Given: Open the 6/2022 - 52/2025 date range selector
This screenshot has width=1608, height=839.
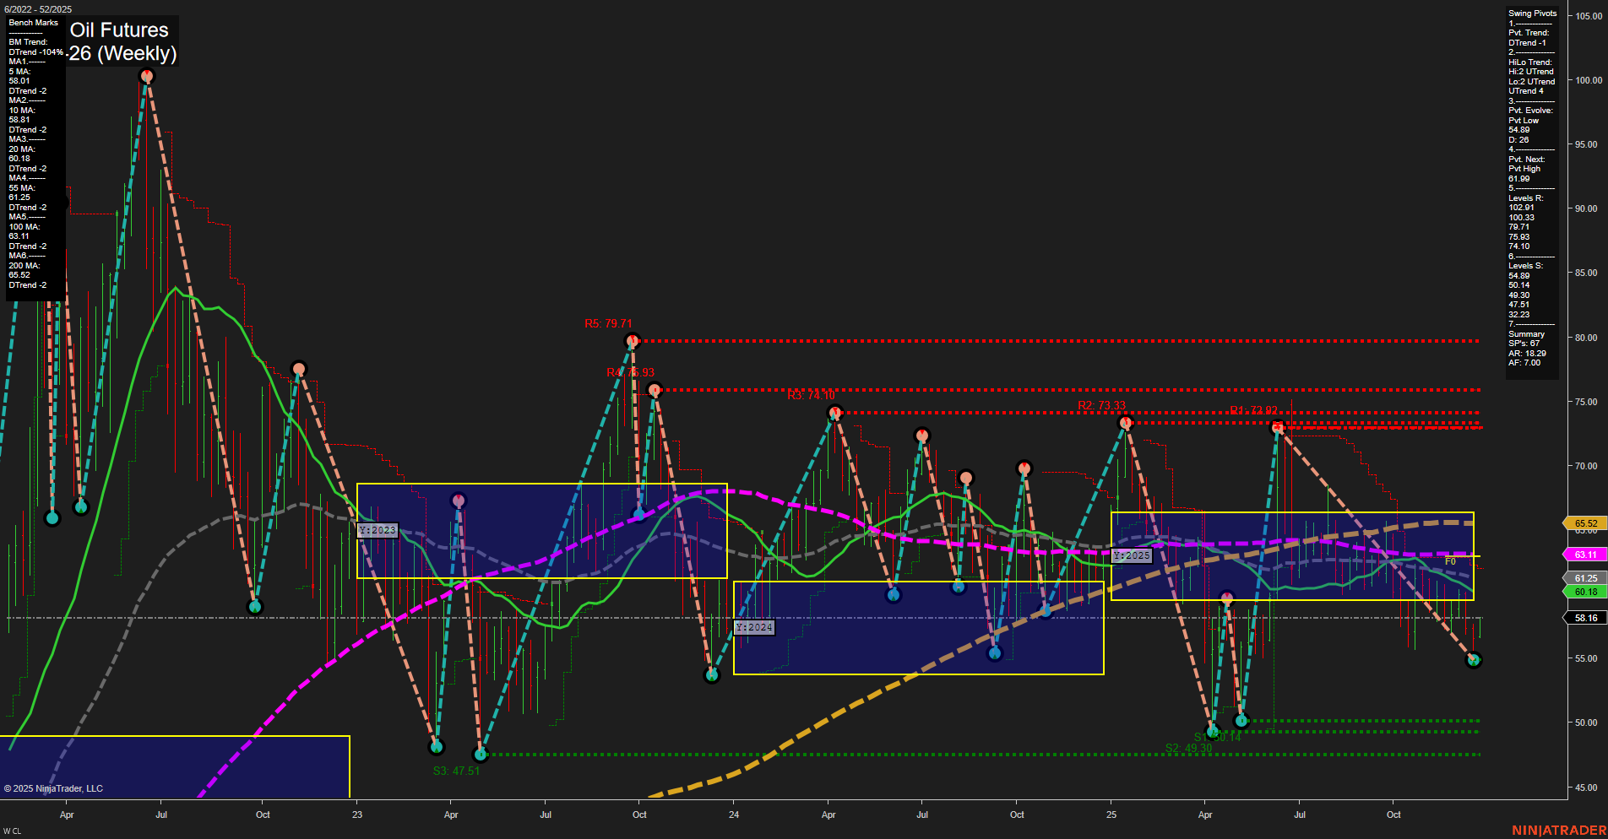Looking at the screenshot, I should tap(39, 7).
